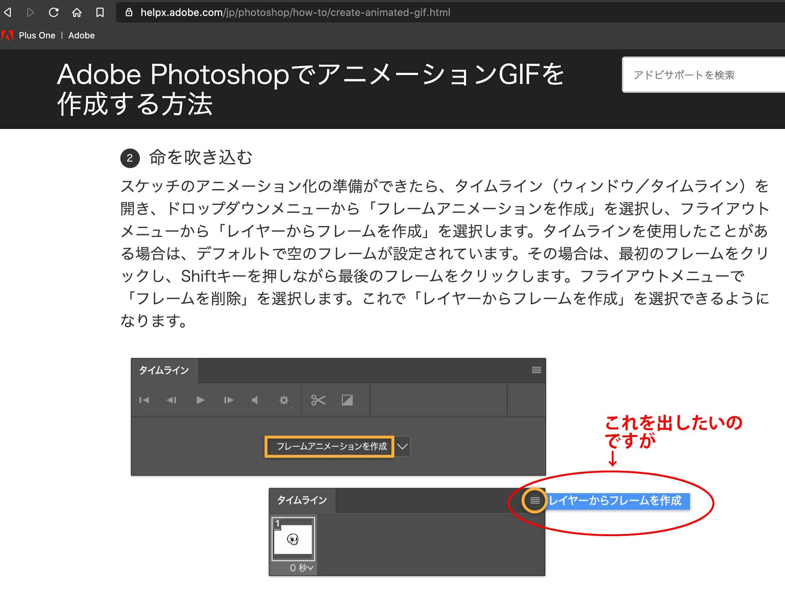Open upper timeline panel hamburger menu
785x597 pixels.
coord(536,370)
